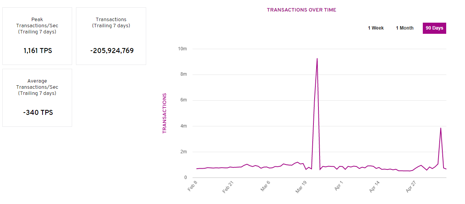Image resolution: width=465 pixels, height=204 pixels.
Task: Click the tallest spike peak in chart
Action: (317, 59)
